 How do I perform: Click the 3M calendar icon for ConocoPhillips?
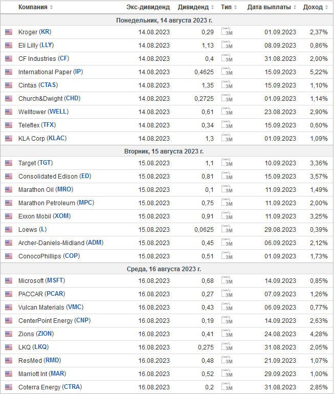(227, 255)
